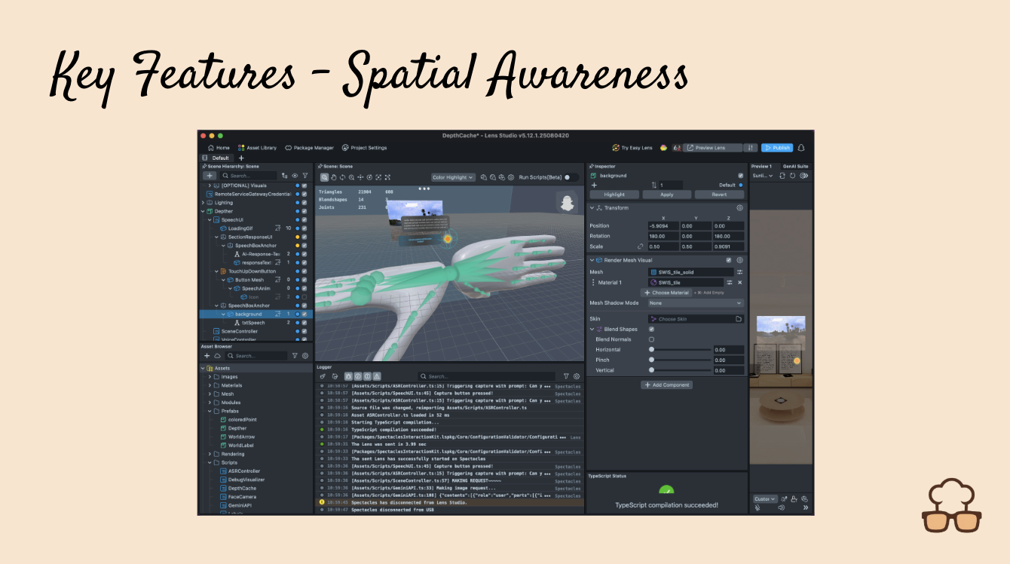1010x564 pixels.
Task: Adjust the Pinch blend shape slider
Action: coord(681,360)
